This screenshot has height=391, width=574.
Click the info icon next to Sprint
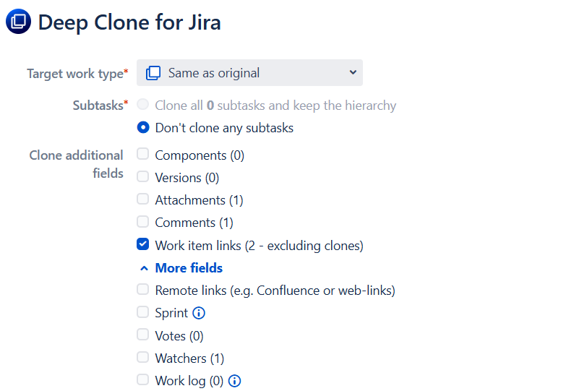200,313
